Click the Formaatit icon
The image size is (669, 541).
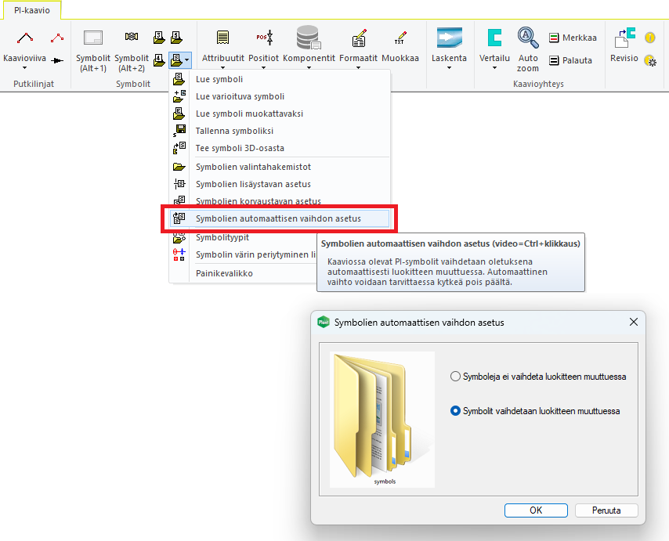(x=359, y=38)
